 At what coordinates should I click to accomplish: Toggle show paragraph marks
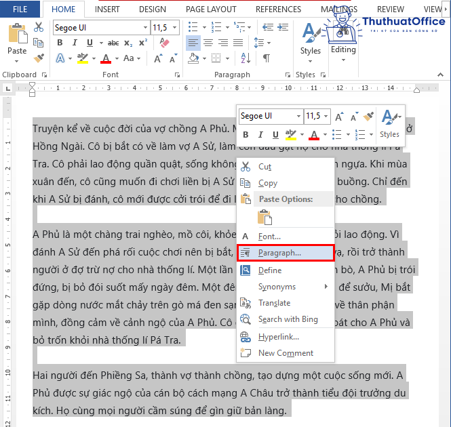[x=267, y=58]
